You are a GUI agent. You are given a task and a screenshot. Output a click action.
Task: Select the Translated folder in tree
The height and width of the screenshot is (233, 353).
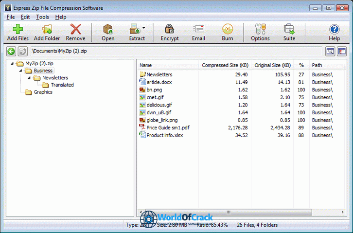tap(62, 85)
